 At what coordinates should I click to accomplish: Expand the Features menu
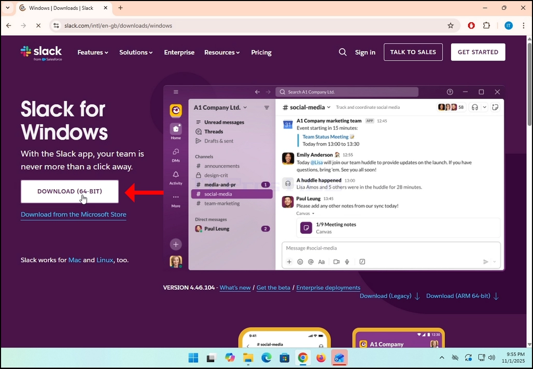coord(93,52)
